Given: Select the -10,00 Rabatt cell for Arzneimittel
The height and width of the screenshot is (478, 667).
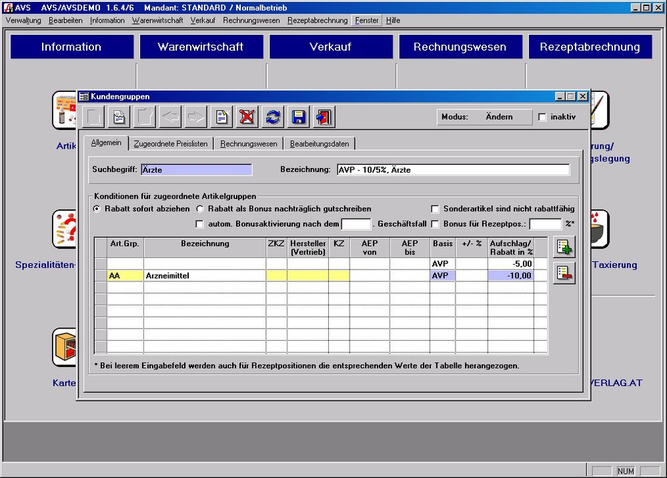Looking at the screenshot, I should 511,275.
